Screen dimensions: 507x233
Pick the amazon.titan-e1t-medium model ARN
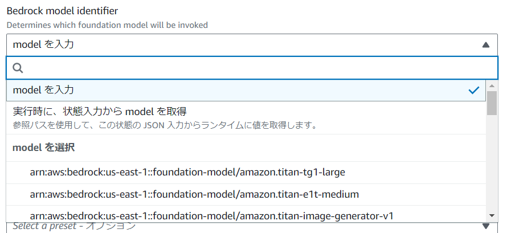click(x=194, y=194)
